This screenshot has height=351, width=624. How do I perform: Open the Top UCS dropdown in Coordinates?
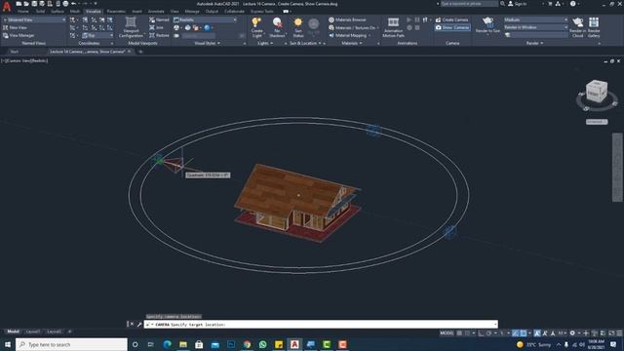(97, 35)
